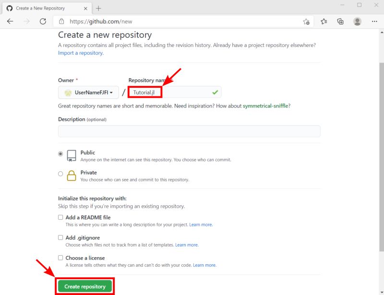Click the browser forward arrow
The height and width of the screenshot is (295, 384).
26,21
